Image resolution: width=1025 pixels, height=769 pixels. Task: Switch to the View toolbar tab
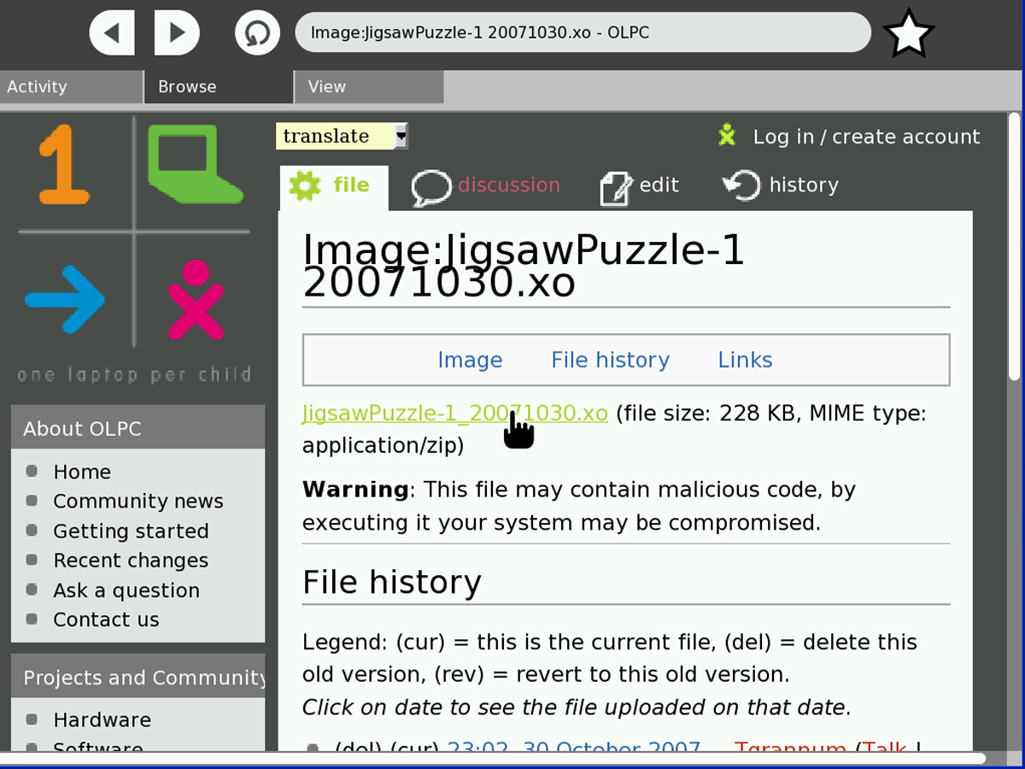[368, 86]
